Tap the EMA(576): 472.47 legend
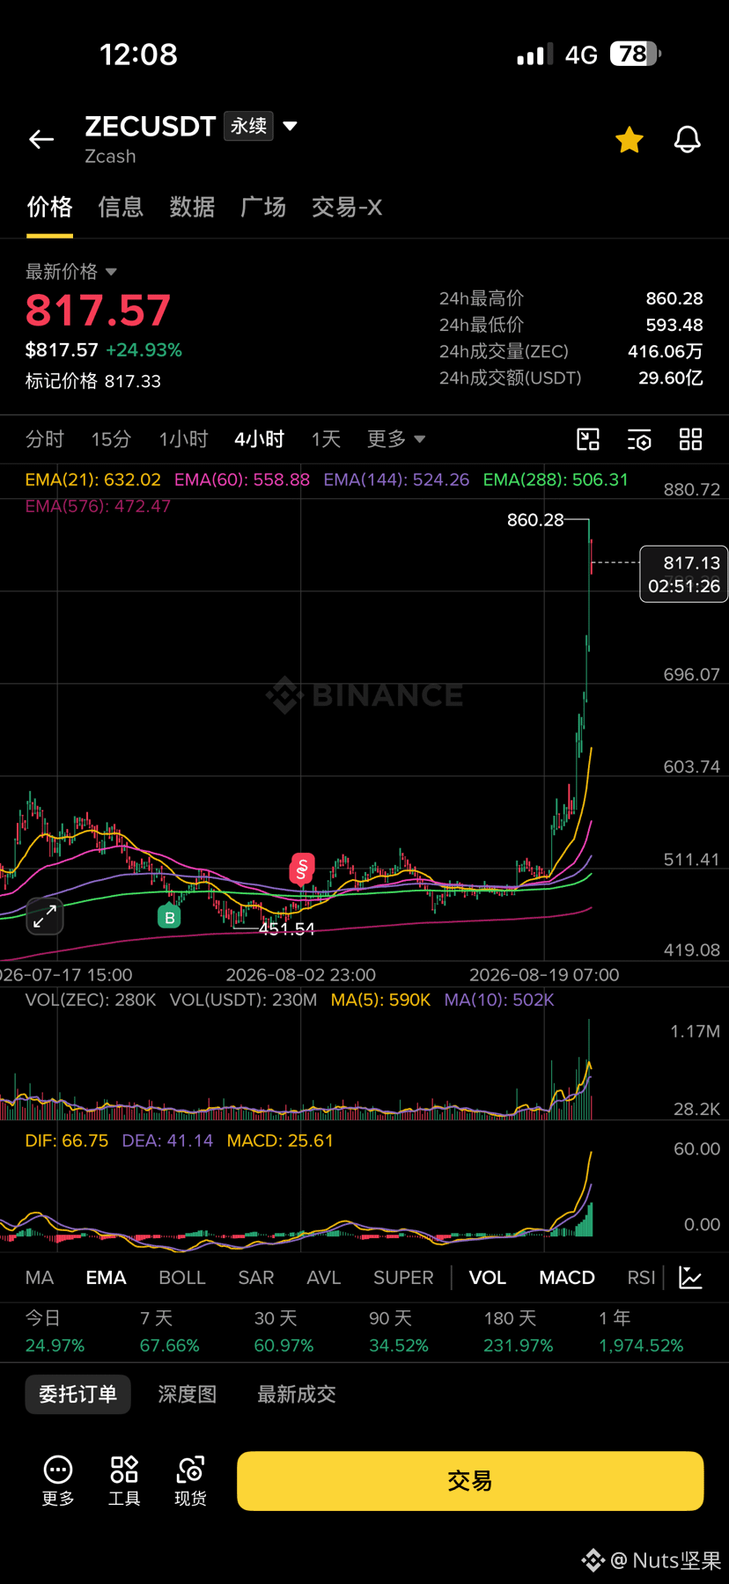Viewport: 729px width, 1584px height. click(98, 506)
